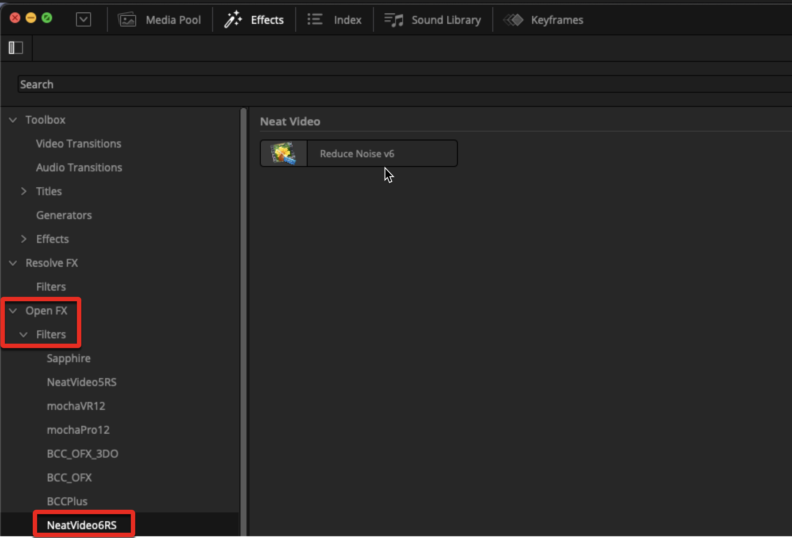Select Generators

64,215
